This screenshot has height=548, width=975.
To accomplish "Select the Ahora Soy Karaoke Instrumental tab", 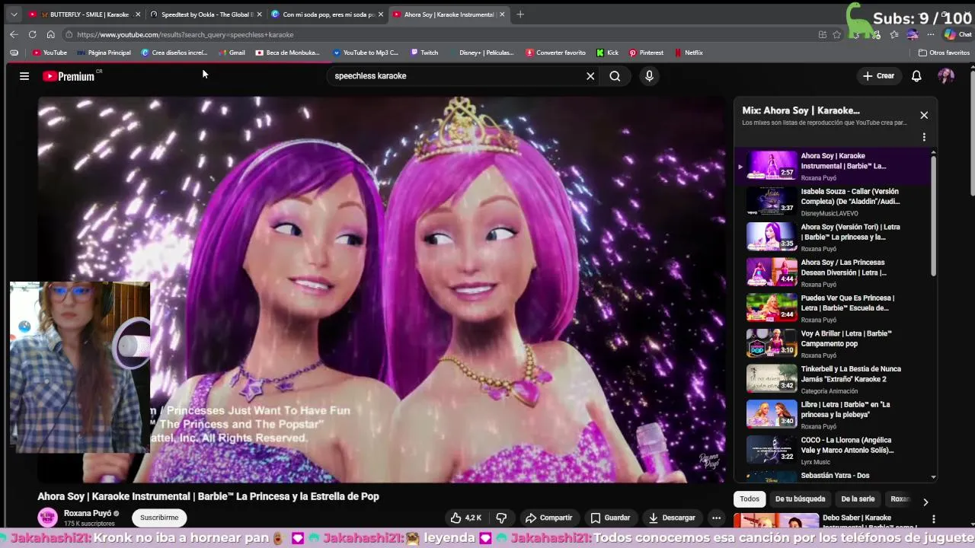I will 449,14.
